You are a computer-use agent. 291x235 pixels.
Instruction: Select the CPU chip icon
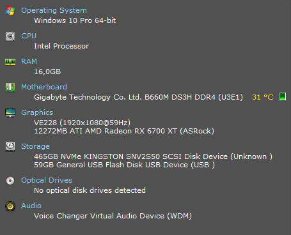pos(10,36)
